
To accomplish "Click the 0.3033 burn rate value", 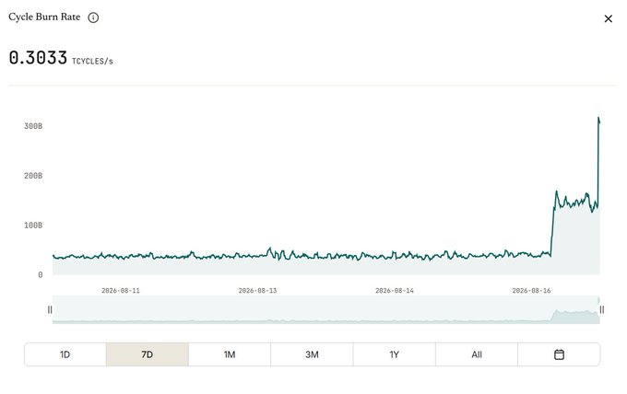I will (38, 58).
